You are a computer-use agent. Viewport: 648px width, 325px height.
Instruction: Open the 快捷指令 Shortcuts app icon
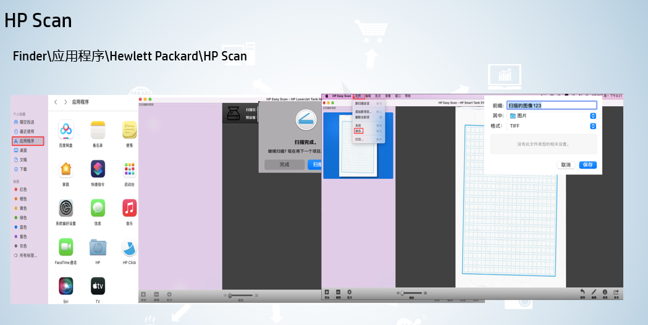click(x=98, y=169)
